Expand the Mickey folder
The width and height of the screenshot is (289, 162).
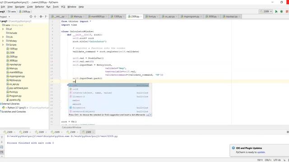click(3, 41)
